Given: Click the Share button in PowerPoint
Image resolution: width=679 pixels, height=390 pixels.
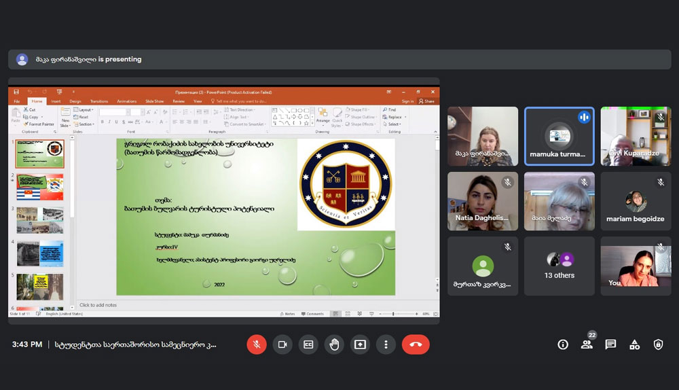Looking at the screenshot, I should [426, 101].
